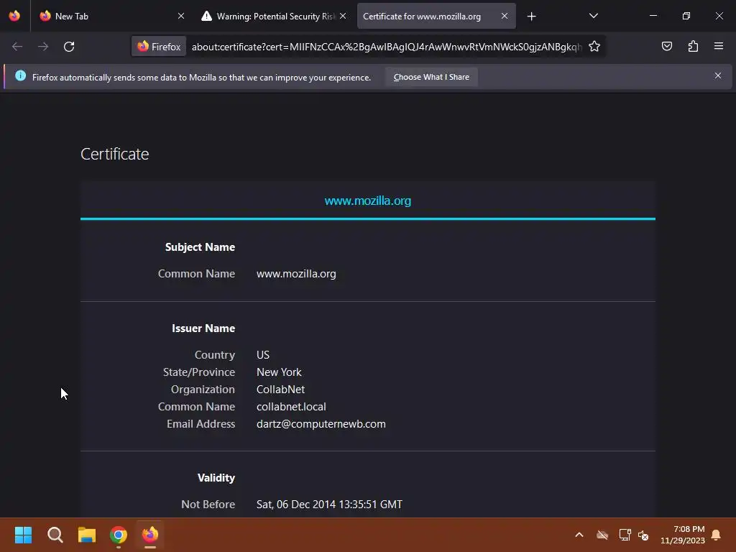Dismiss the data sharing notification bar

coord(718,75)
